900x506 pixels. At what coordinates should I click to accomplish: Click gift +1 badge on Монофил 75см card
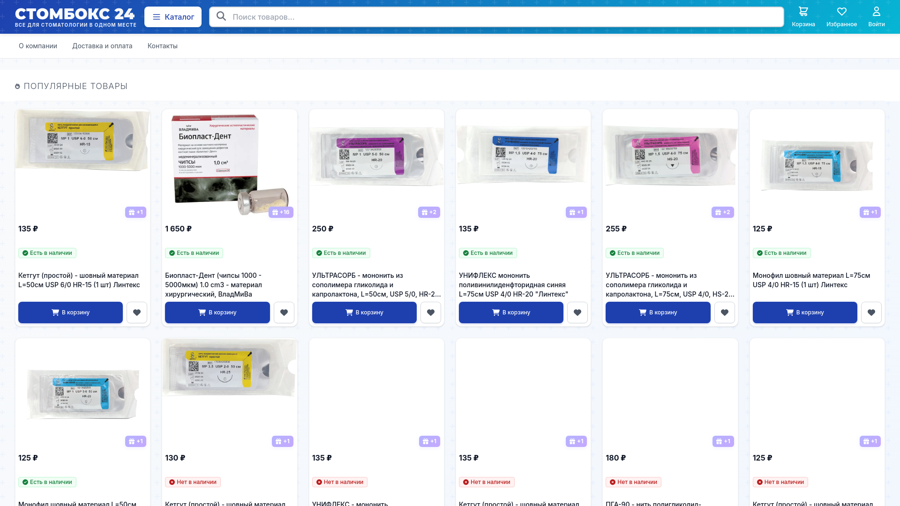click(870, 212)
